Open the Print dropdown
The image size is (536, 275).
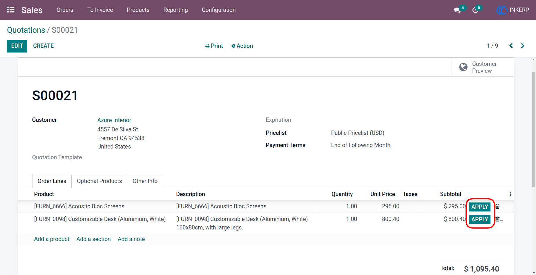[x=214, y=46]
